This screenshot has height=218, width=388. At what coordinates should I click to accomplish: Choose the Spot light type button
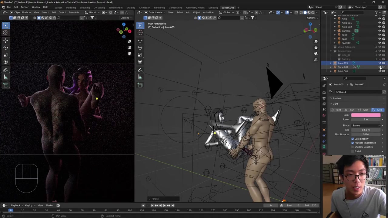[x=363, y=110]
